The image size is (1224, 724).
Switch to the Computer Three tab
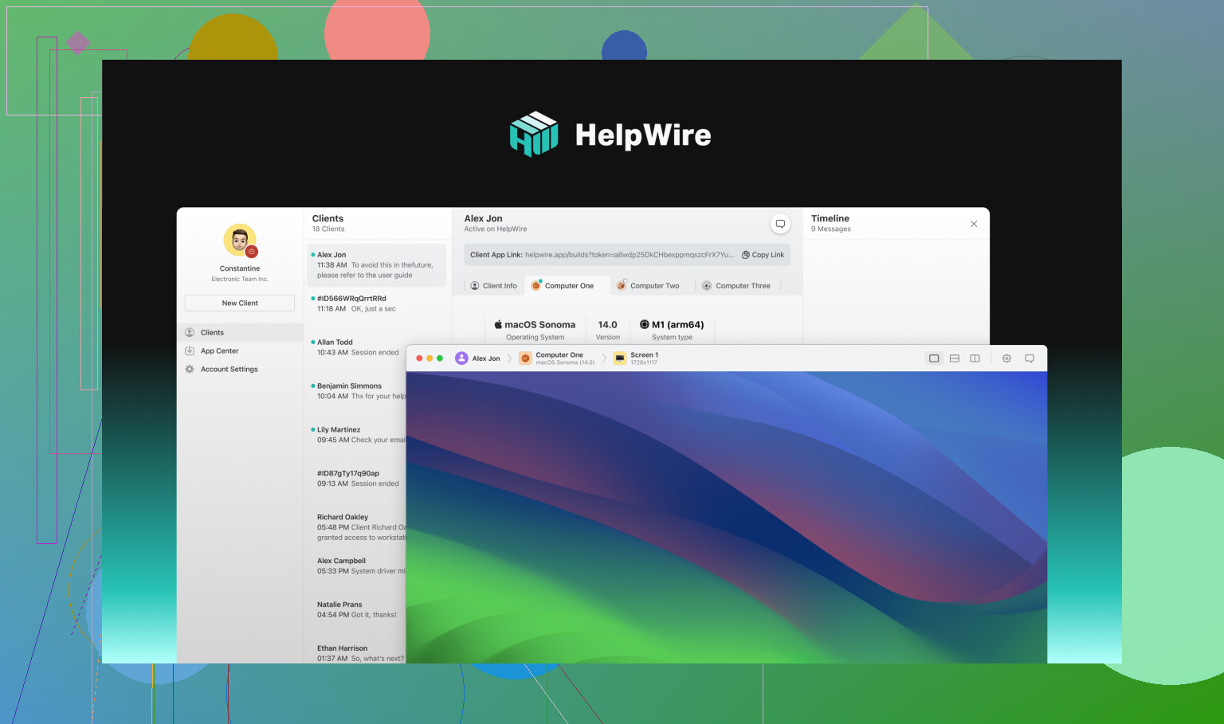(736, 286)
